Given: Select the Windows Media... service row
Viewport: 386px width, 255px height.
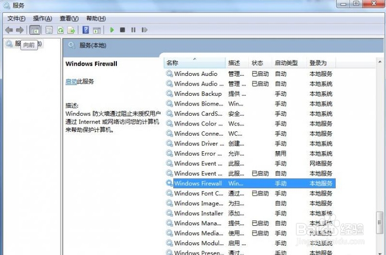Looking at the screenshot, I should pyautogui.click(x=250, y=233).
